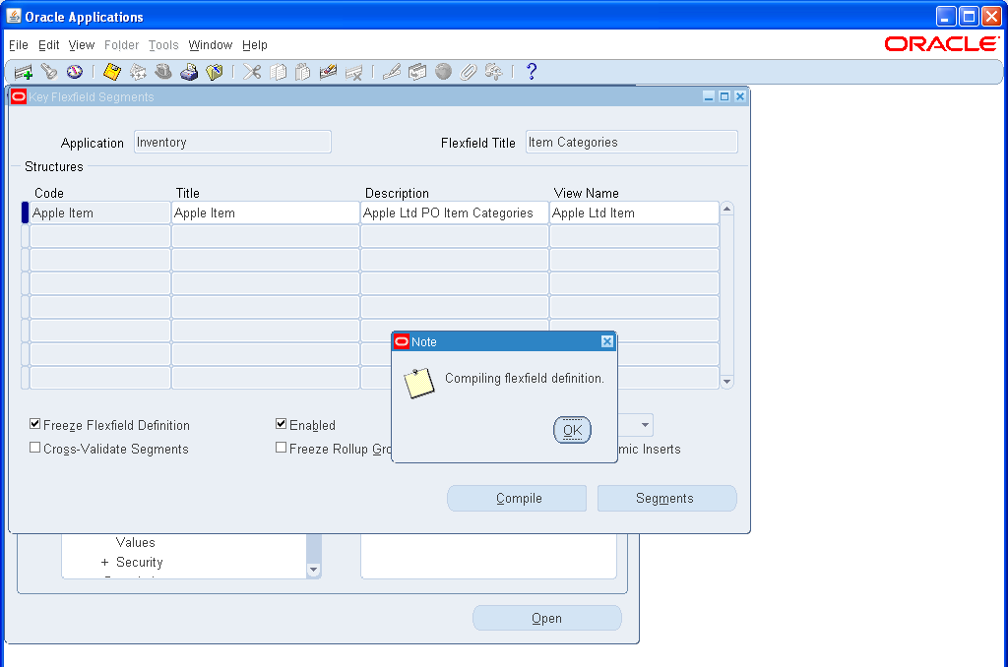This screenshot has width=1008, height=667.
Task: Enable Cross-Validate Segments
Action: coord(34,447)
